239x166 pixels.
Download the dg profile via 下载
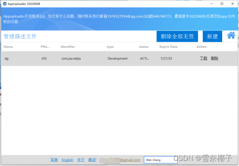point(204,58)
